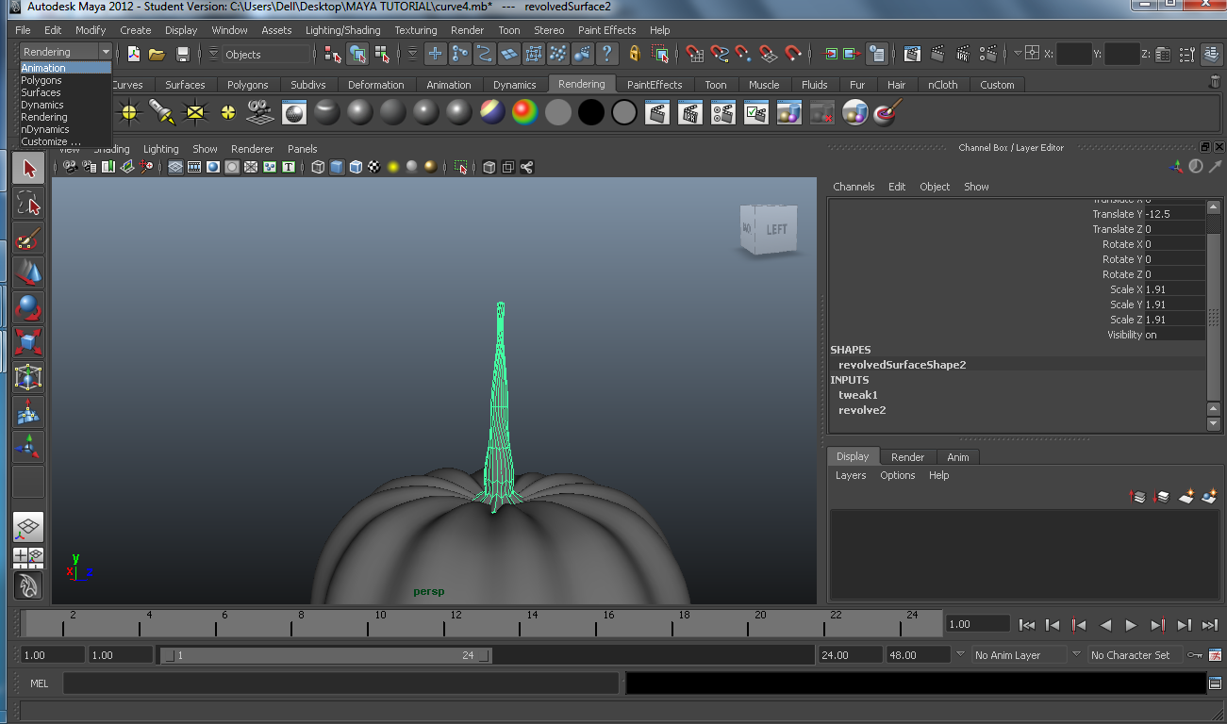Play forwards on the timeline
The image size is (1227, 724).
tap(1132, 624)
